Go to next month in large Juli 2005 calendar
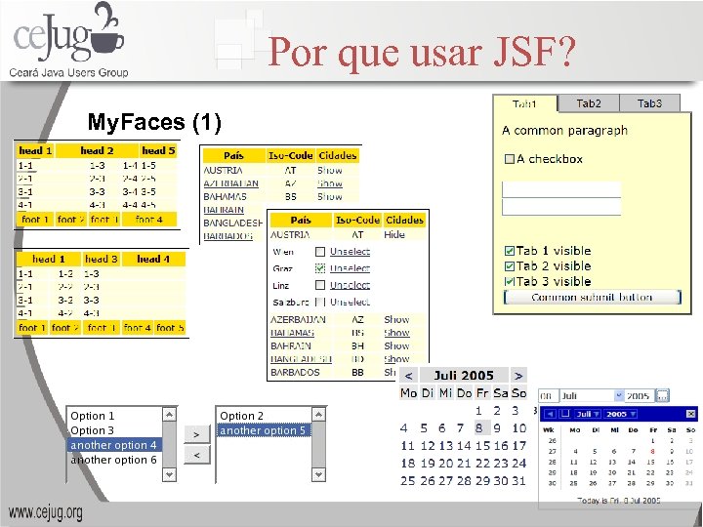This screenshot has width=703, height=527. 518,376
